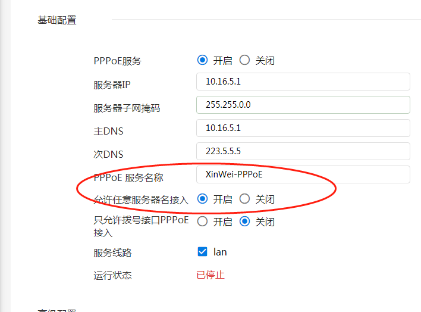The width and height of the screenshot is (421, 312).
Task: Click the 运行状态 label
Action: point(112,275)
